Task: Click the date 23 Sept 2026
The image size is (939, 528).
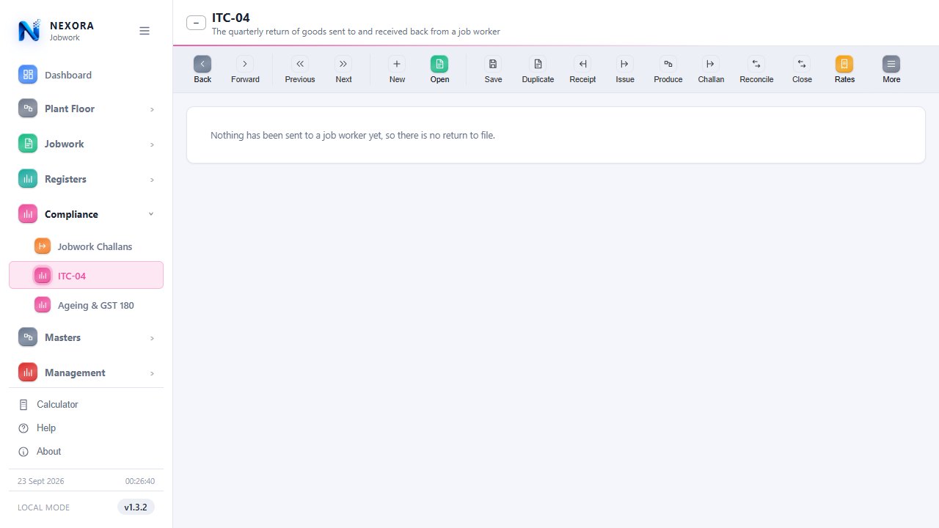Action: 41,481
